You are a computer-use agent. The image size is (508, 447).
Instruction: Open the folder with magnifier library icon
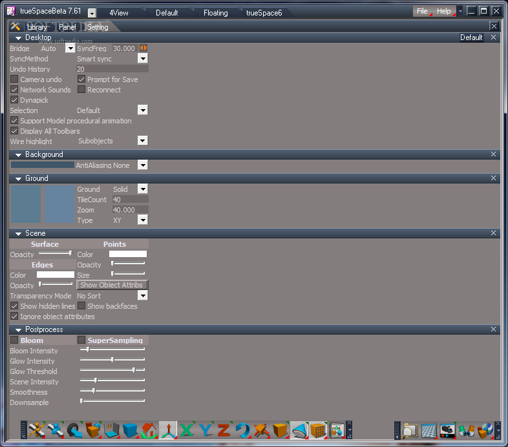pos(410,430)
